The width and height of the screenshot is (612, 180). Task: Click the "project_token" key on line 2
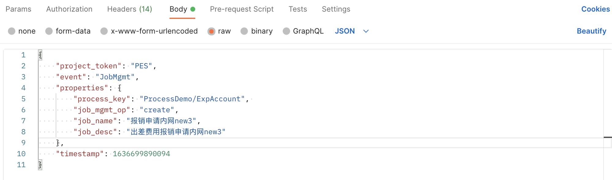pyautogui.click(x=89, y=66)
